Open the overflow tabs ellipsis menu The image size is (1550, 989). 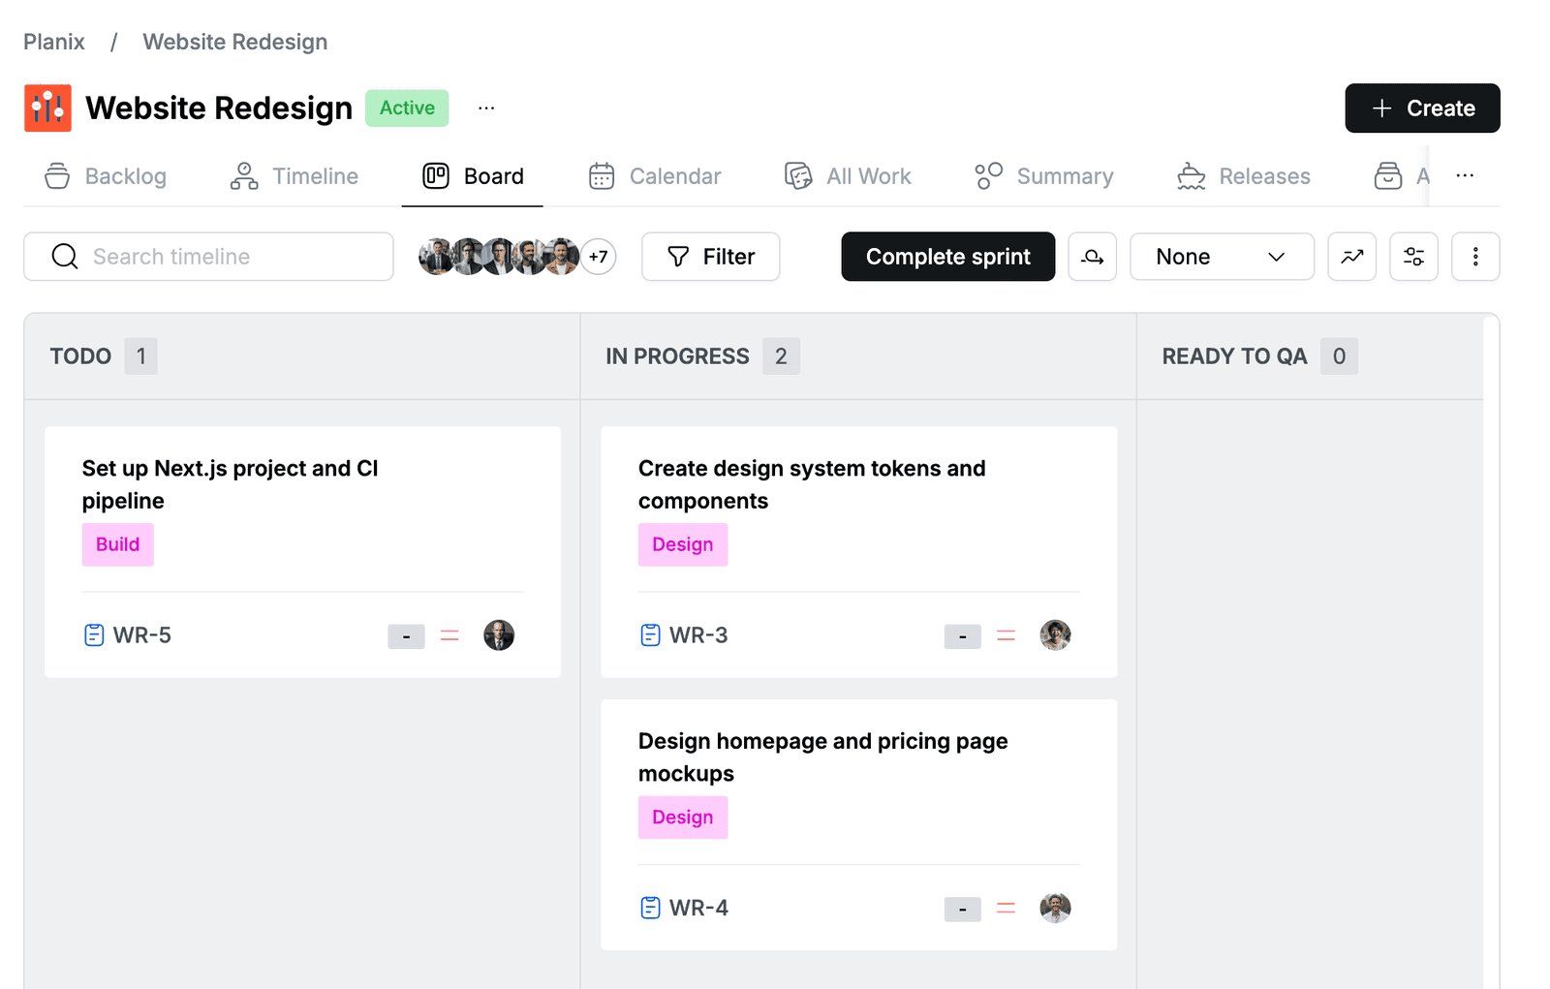coord(1465,175)
